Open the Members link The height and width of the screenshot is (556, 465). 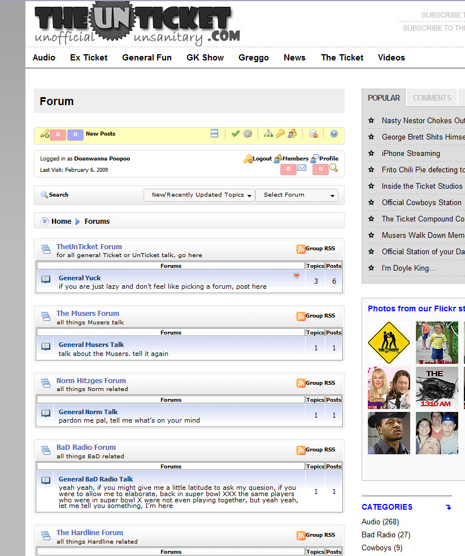point(295,159)
